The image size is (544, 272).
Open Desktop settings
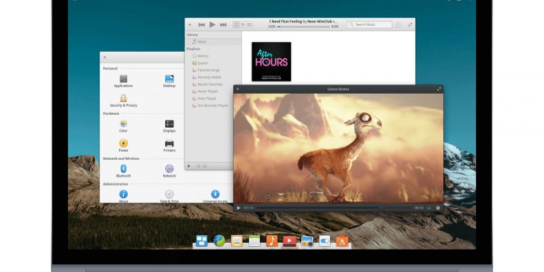(169, 81)
